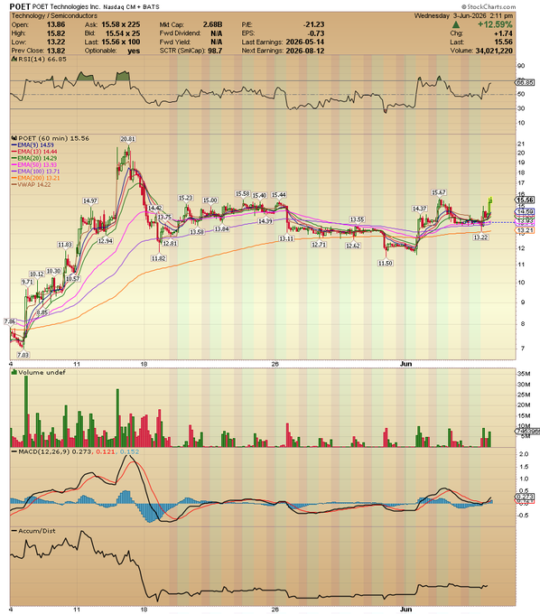
Task: Click the candlestick icon before POET (60 min)
Action: pyautogui.click(x=14, y=138)
